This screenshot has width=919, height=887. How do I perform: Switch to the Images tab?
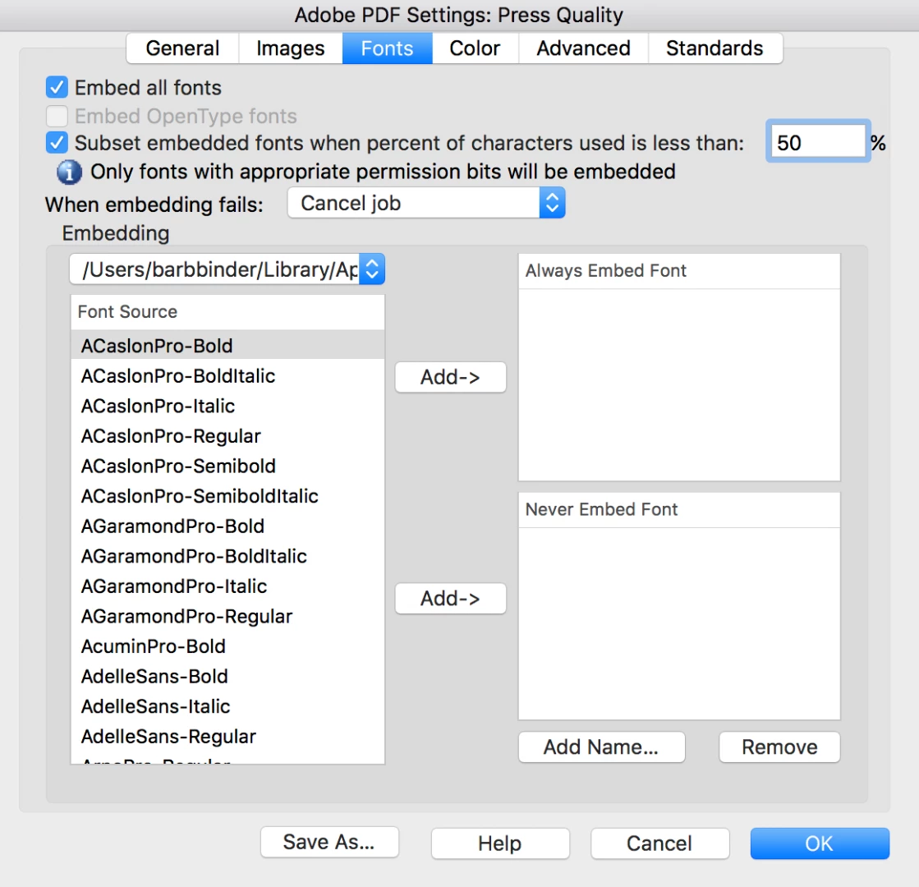(x=290, y=48)
